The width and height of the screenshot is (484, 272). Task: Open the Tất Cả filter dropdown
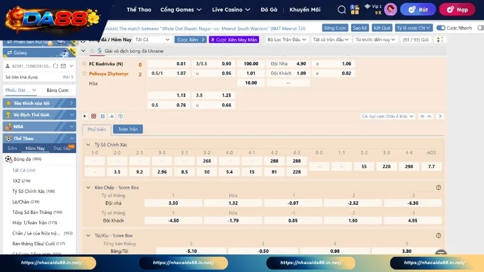[152, 40]
